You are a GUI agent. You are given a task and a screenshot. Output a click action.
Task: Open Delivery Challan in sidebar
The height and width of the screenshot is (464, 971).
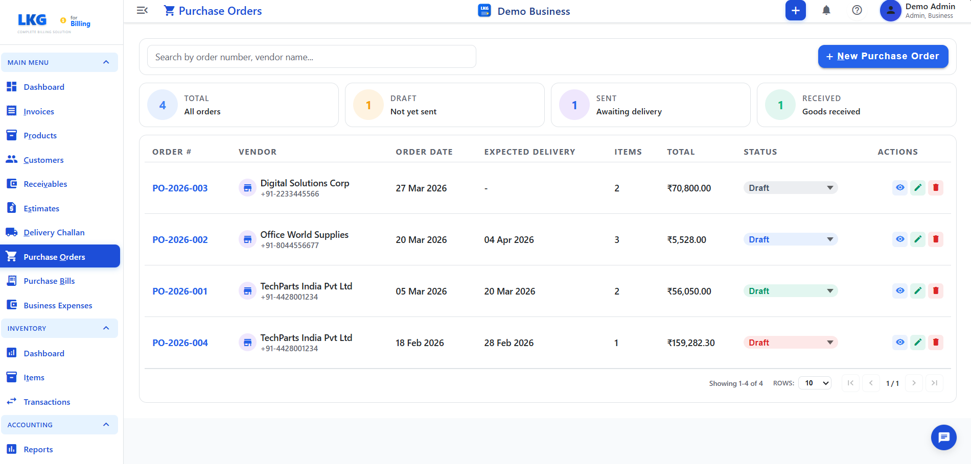pos(59,232)
